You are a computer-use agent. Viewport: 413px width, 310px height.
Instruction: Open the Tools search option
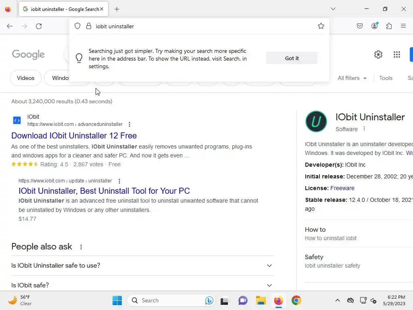click(386, 78)
